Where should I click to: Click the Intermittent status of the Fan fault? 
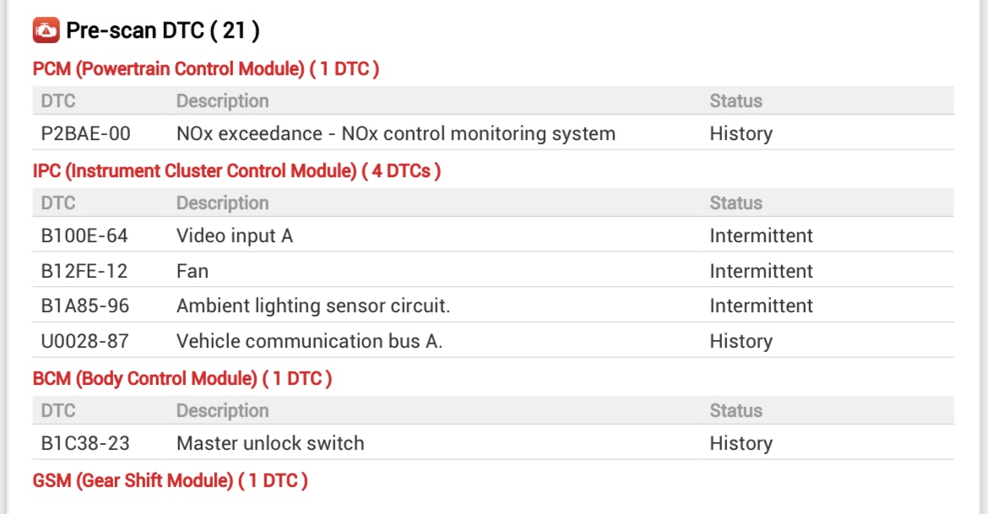coord(761,271)
